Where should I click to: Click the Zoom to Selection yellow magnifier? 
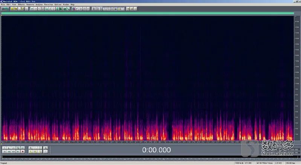coord(31,151)
